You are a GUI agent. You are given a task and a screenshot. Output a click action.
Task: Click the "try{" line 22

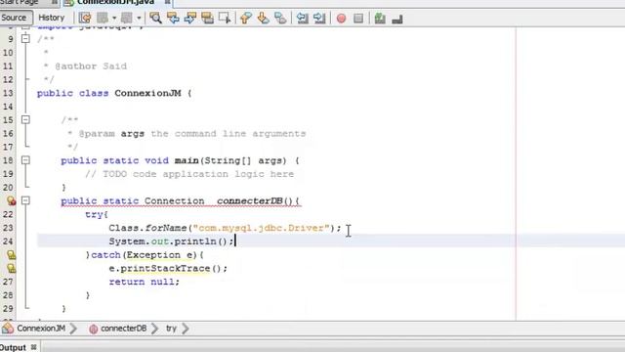pos(97,214)
